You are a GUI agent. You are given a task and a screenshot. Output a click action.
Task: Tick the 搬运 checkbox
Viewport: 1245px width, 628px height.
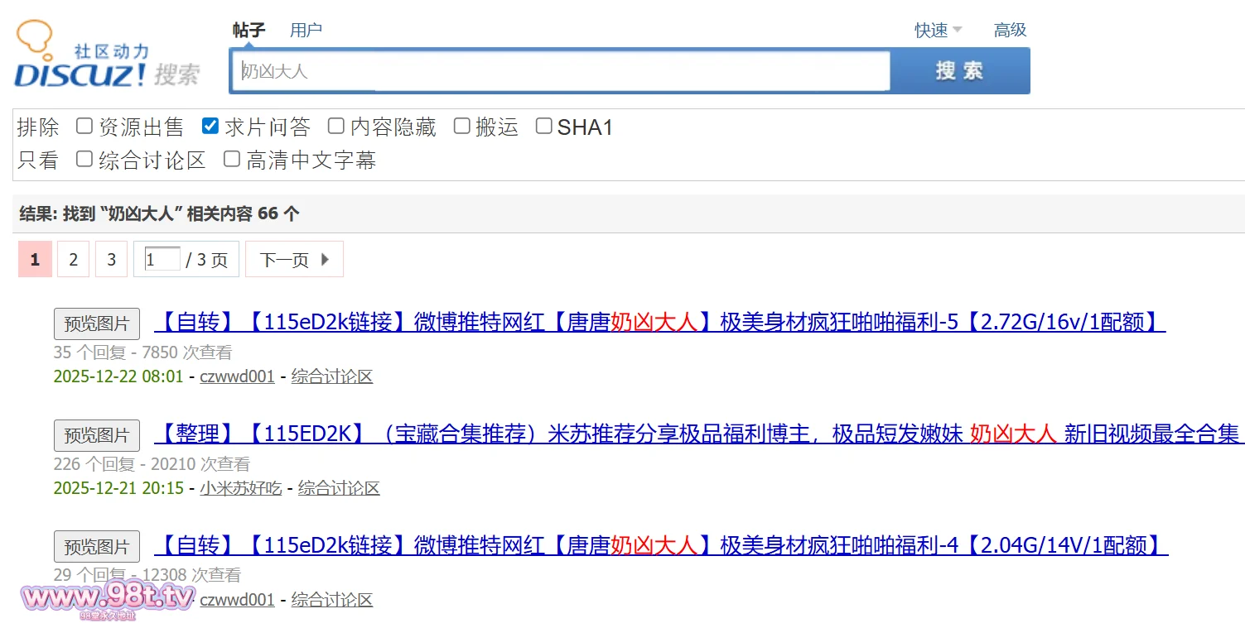[462, 127]
